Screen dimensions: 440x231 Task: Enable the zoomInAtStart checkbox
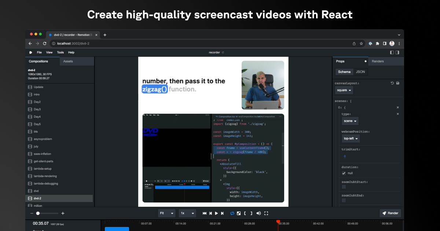[x=344, y=187]
